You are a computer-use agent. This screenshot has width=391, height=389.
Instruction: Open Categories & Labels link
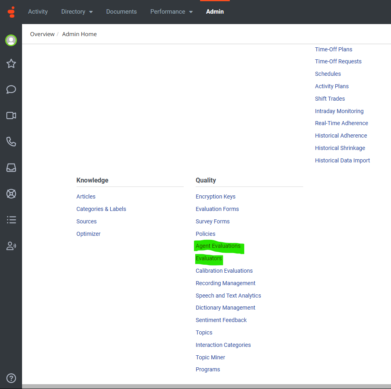point(101,209)
